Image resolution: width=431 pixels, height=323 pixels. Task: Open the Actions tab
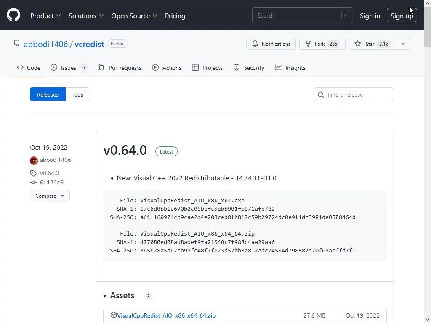(167, 68)
